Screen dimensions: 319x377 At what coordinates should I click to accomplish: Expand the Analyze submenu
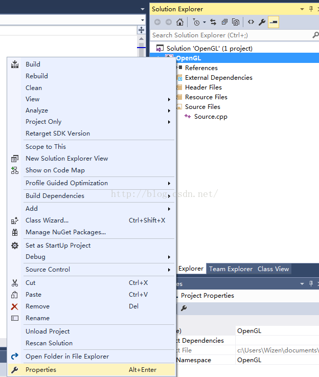(x=92, y=110)
